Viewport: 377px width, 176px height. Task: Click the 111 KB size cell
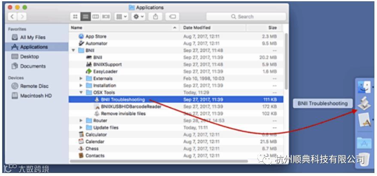[x=270, y=100]
